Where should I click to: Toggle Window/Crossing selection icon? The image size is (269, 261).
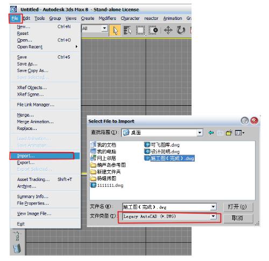(153, 30)
